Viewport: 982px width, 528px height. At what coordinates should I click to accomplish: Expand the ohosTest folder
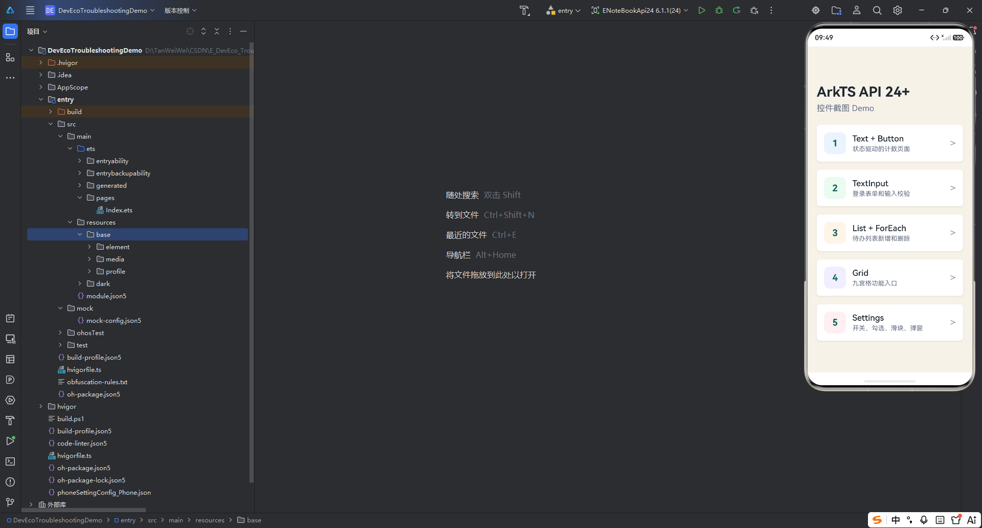(60, 333)
